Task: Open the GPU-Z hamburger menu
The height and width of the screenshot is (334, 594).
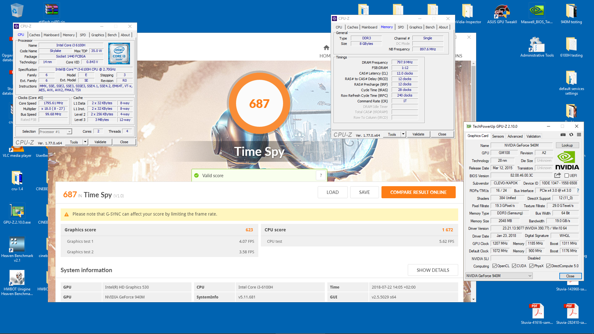Action: (579, 135)
